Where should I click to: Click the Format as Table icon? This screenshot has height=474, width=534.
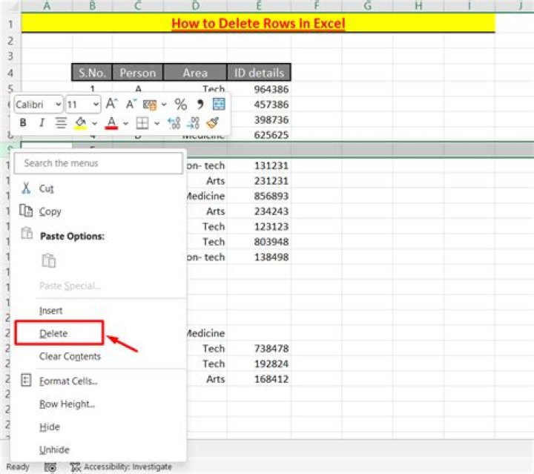tap(219, 105)
